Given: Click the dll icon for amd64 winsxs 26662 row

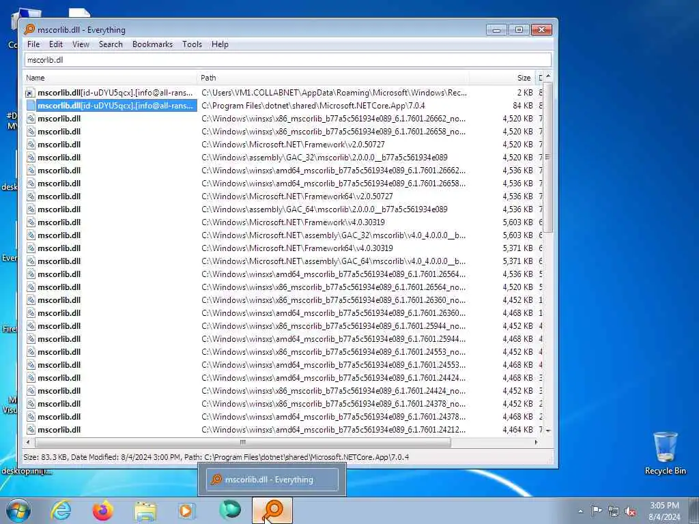Looking at the screenshot, I should click(x=30, y=170).
